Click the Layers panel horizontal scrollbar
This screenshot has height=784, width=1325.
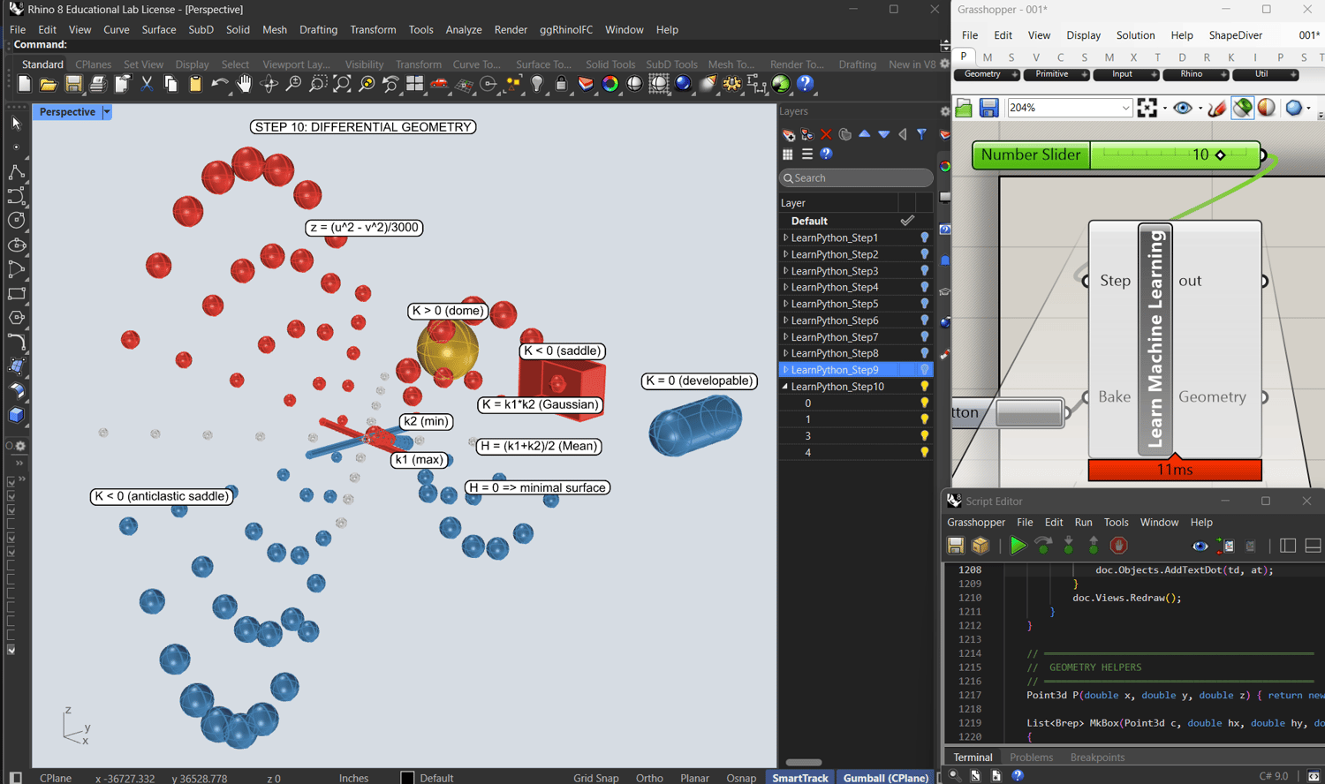804,763
